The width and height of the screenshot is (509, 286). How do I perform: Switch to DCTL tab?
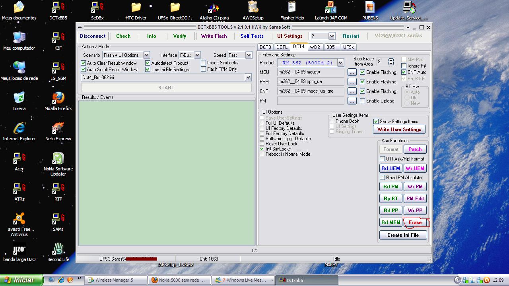click(282, 47)
